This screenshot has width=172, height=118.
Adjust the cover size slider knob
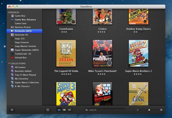click(x=149, y=110)
